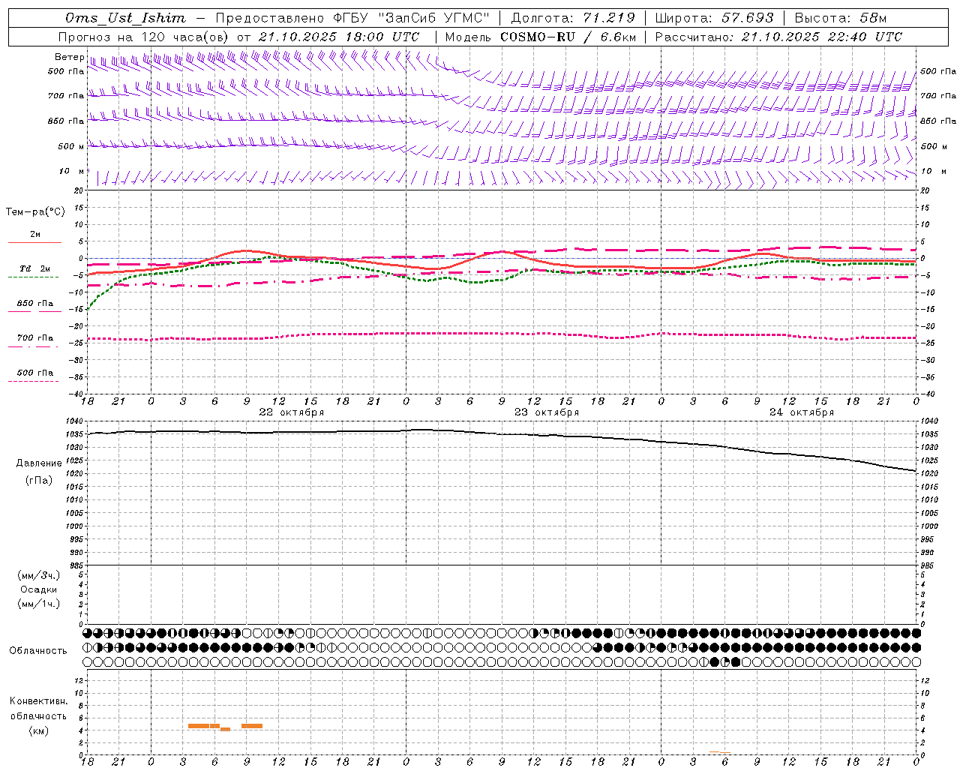Screen dimensions: 960x768
Task: Click the Давление pressure panel label
Action: click(39, 463)
